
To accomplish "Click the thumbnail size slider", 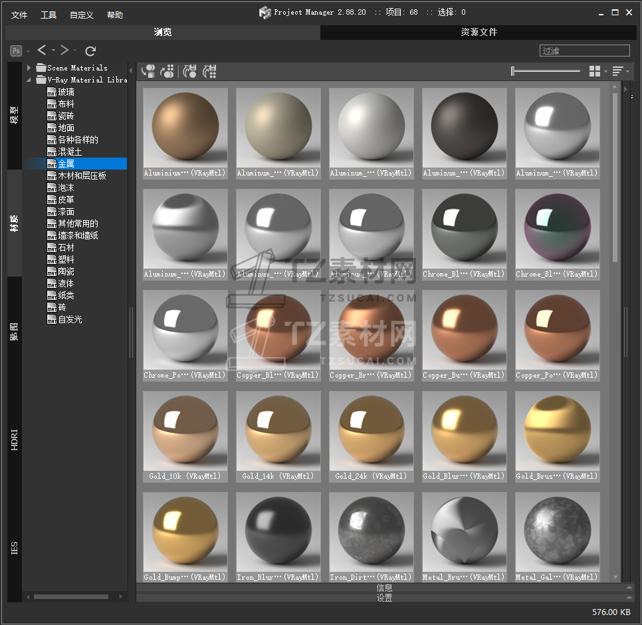I will [546, 71].
